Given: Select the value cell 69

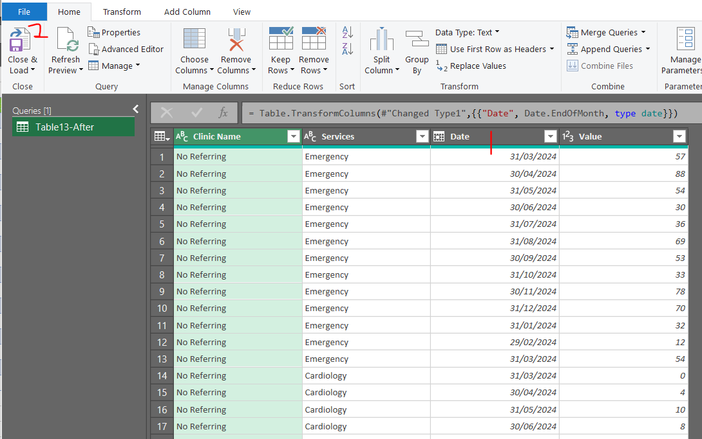Looking at the screenshot, I should point(623,241).
